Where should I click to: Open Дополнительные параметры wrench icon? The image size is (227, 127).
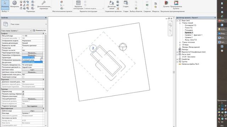click(44, 5)
